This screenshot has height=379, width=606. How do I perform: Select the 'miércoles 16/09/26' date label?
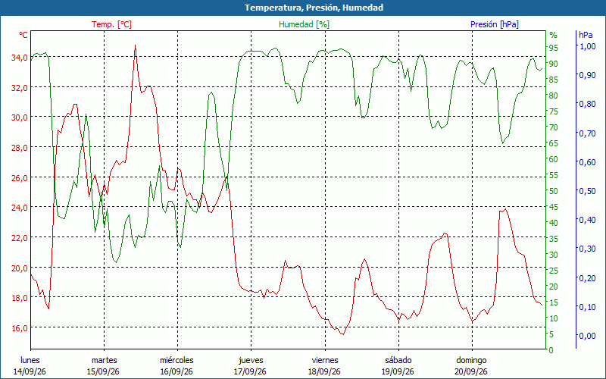[x=177, y=366]
